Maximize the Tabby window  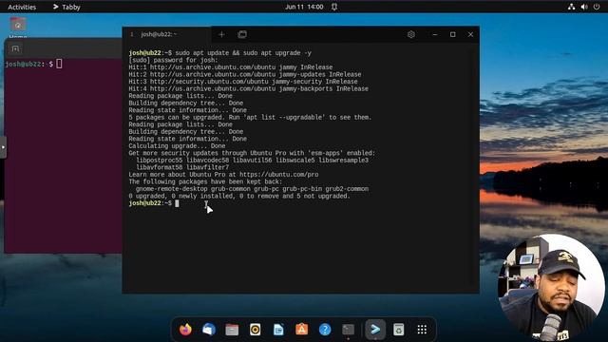(x=452, y=34)
